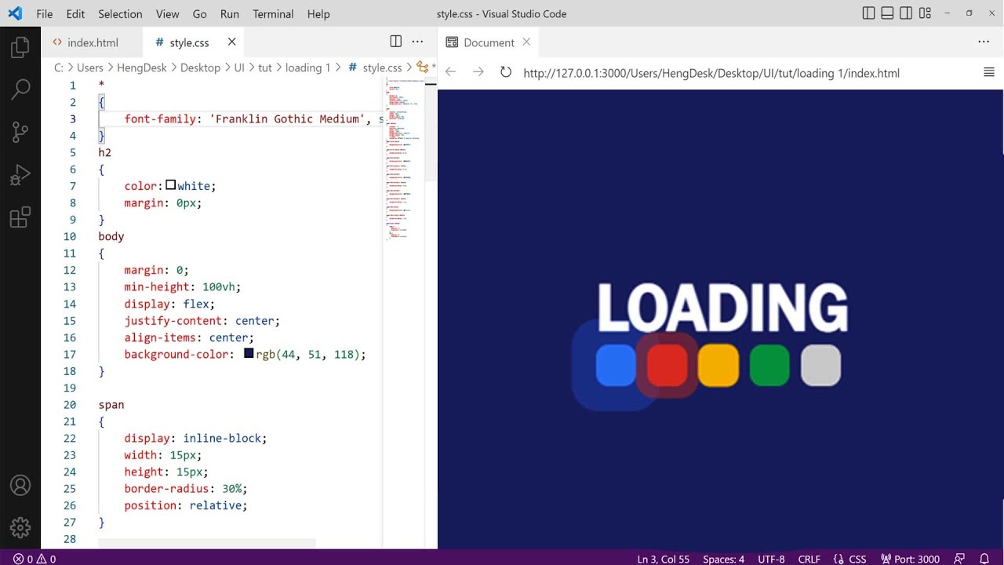The width and height of the screenshot is (1004, 565).
Task: Go back in the preview browser
Action: click(450, 72)
